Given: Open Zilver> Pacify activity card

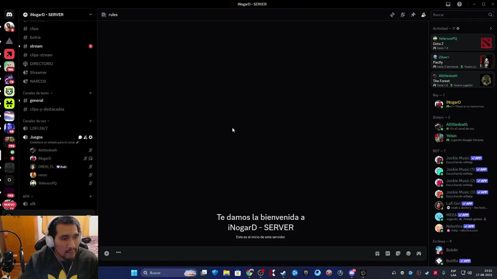Looking at the screenshot, I should click(462, 62).
